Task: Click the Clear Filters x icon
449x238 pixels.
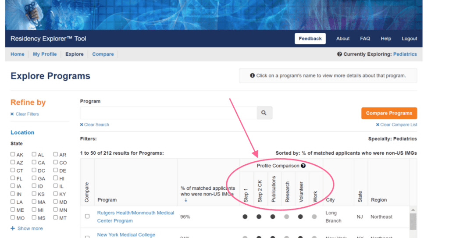Action: (x=12, y=114)
